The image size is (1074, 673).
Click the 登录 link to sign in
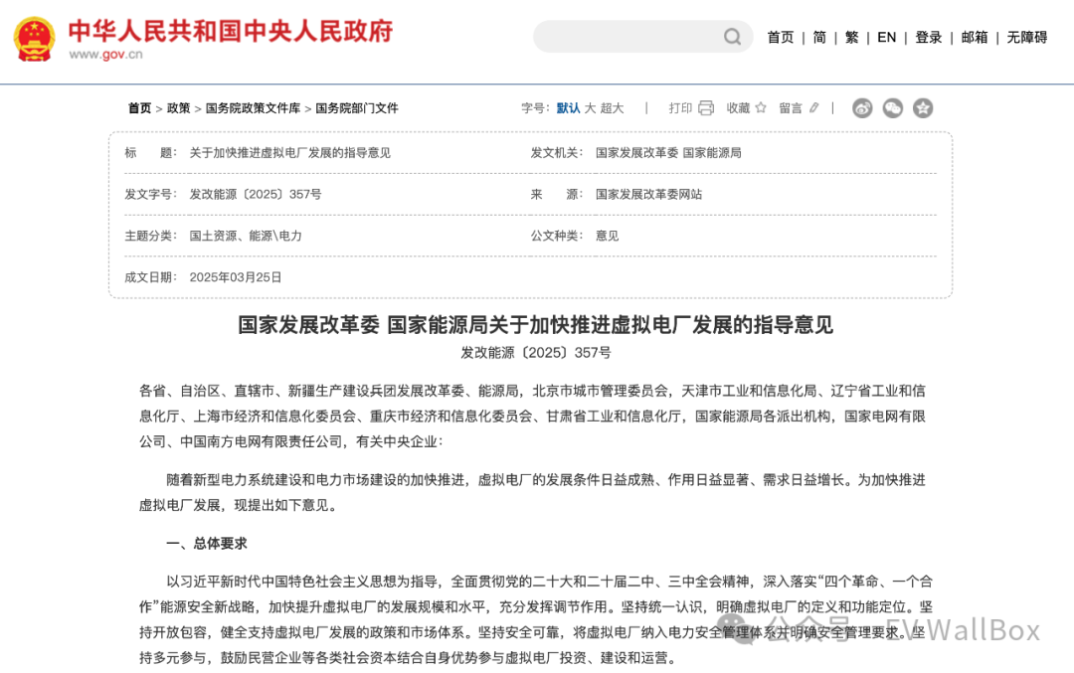(x=928, y=37)
